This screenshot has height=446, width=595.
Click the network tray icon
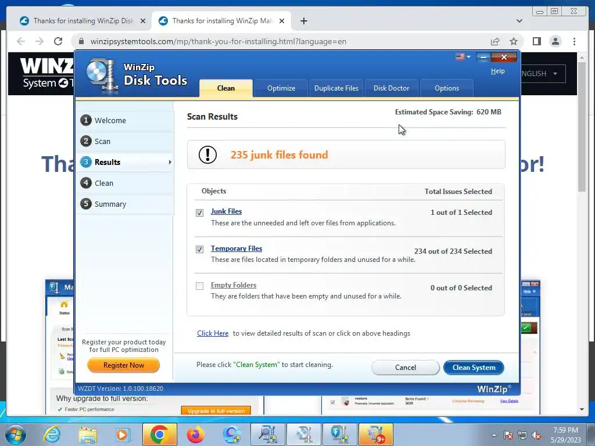(522, 435)
